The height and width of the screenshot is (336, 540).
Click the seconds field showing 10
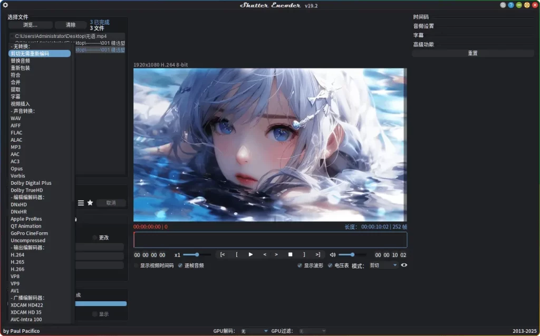394,255
